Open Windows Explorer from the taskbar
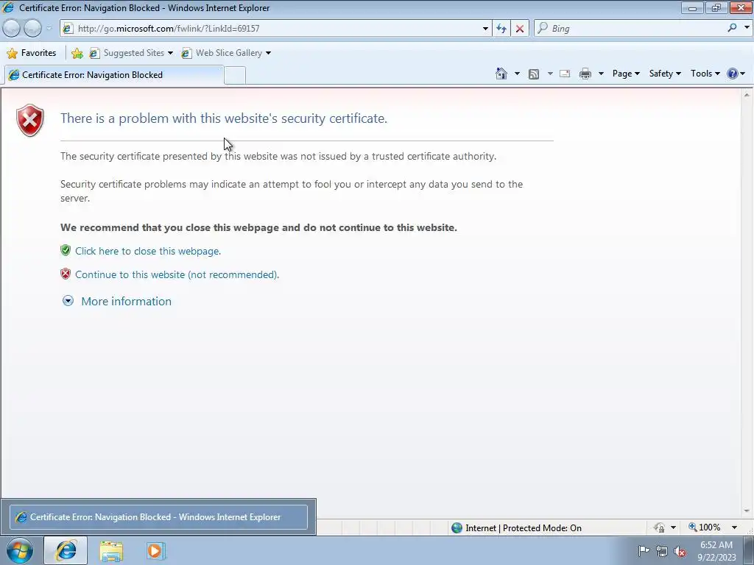This screenshot has width=754, height=565. 111,551
